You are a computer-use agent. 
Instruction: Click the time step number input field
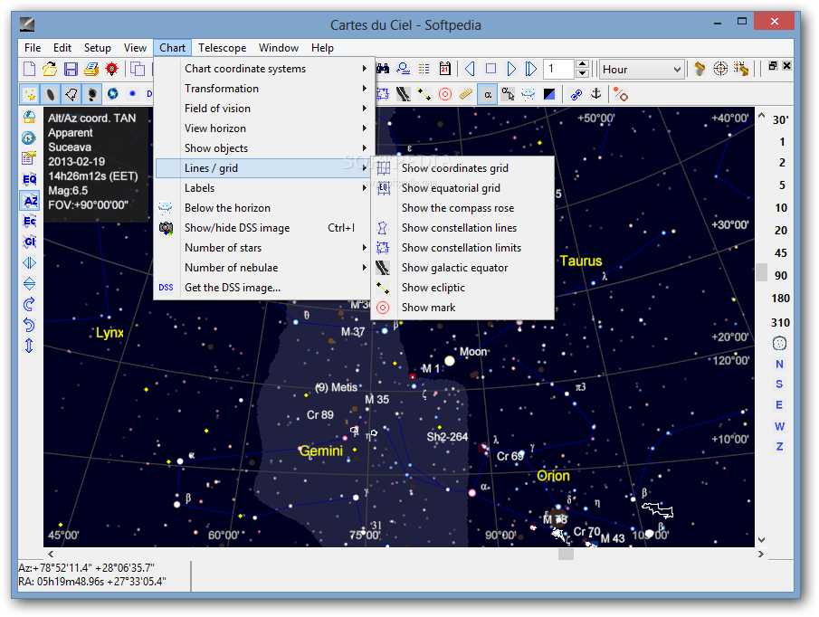pyautogui.click(x=559, y=69)
